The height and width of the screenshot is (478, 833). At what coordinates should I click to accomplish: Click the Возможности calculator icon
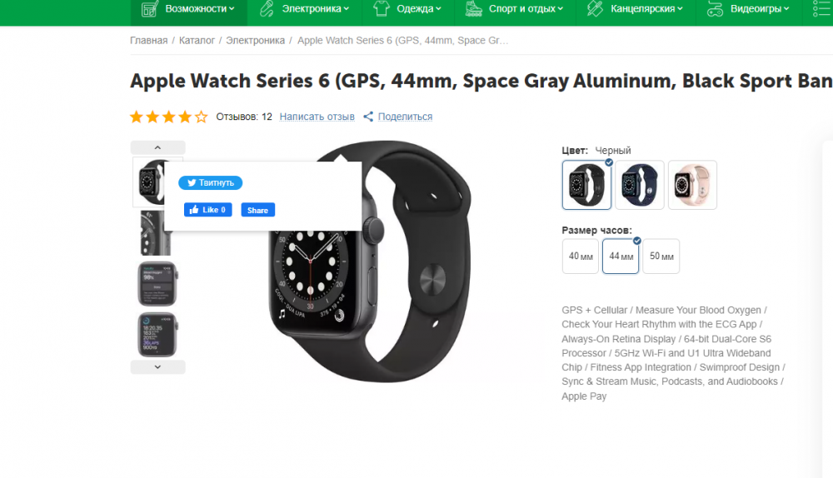[x=149, y=8]
